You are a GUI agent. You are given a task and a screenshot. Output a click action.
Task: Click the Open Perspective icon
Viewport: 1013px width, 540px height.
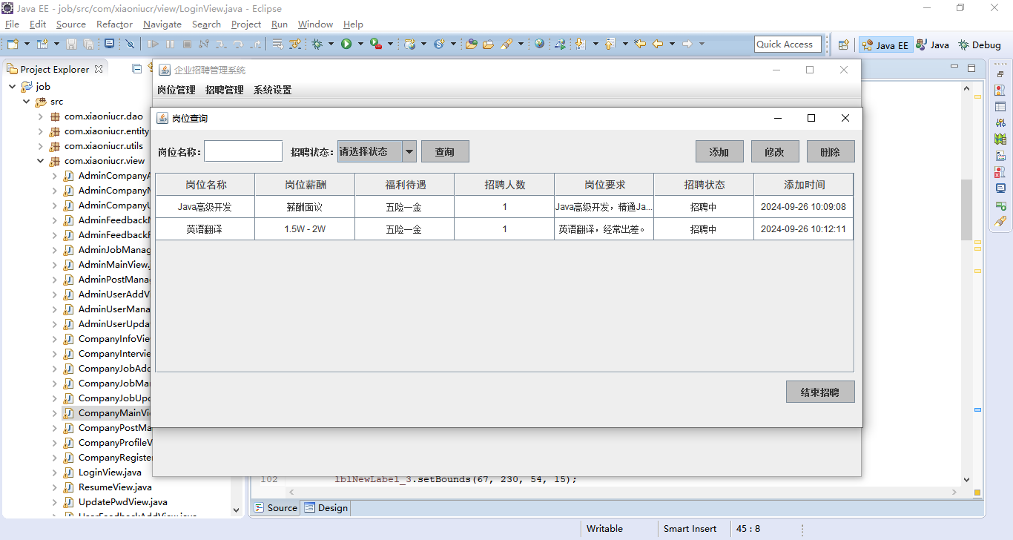pyautogui.click(x=843, y=45)
